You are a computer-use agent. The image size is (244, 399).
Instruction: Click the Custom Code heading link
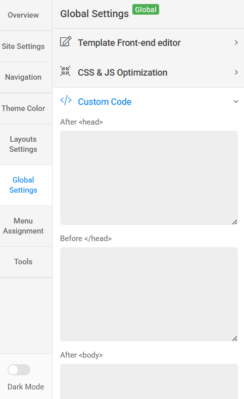click(105, 102)
